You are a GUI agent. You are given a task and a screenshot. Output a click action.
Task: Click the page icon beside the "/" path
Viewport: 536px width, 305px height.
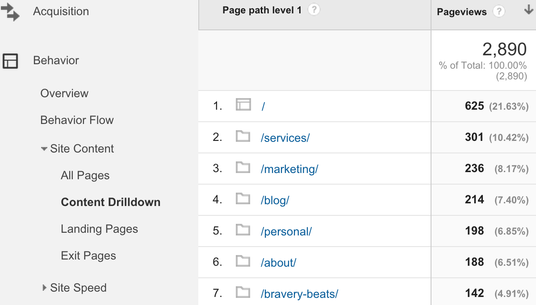click(x=243, y=106)
